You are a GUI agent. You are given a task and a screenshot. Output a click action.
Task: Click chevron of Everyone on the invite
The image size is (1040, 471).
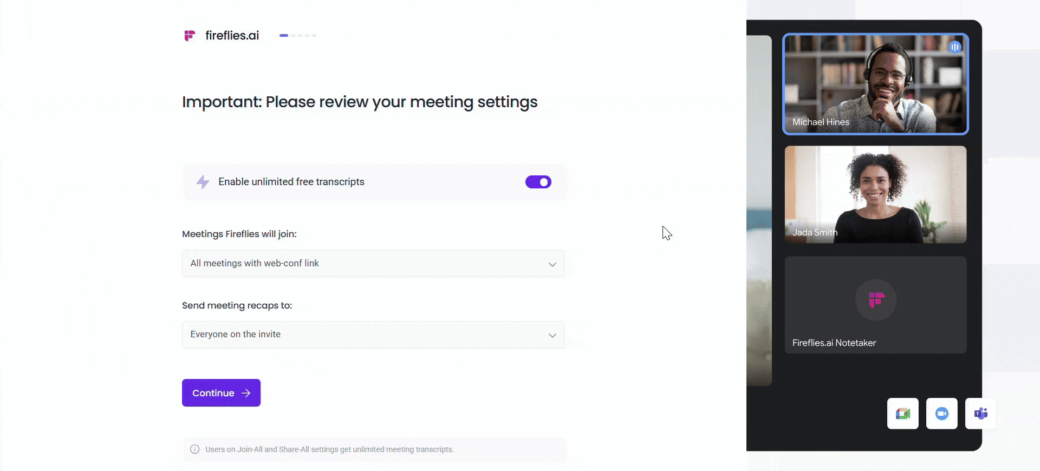(x=552, y=335)
